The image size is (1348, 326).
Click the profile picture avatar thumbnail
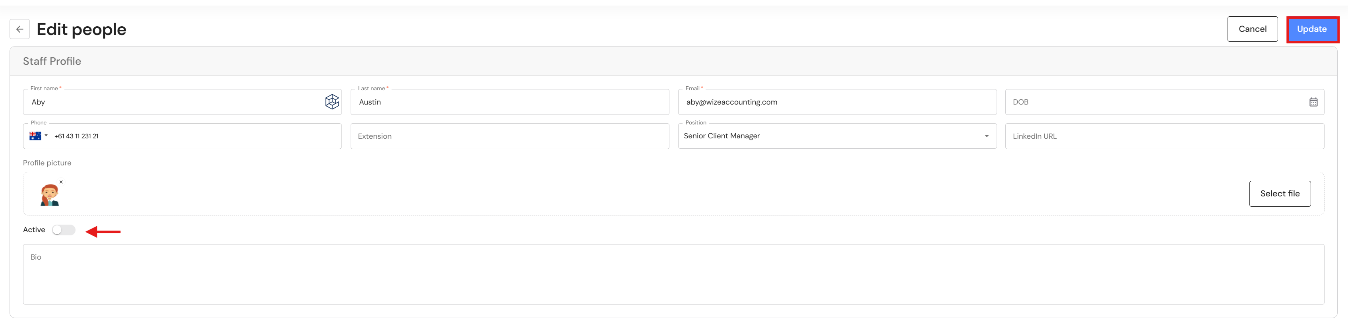[50, 195]
